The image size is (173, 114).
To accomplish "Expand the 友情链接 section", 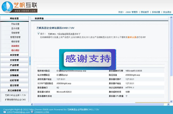I will pyautogui.click(x=14, y=75).
